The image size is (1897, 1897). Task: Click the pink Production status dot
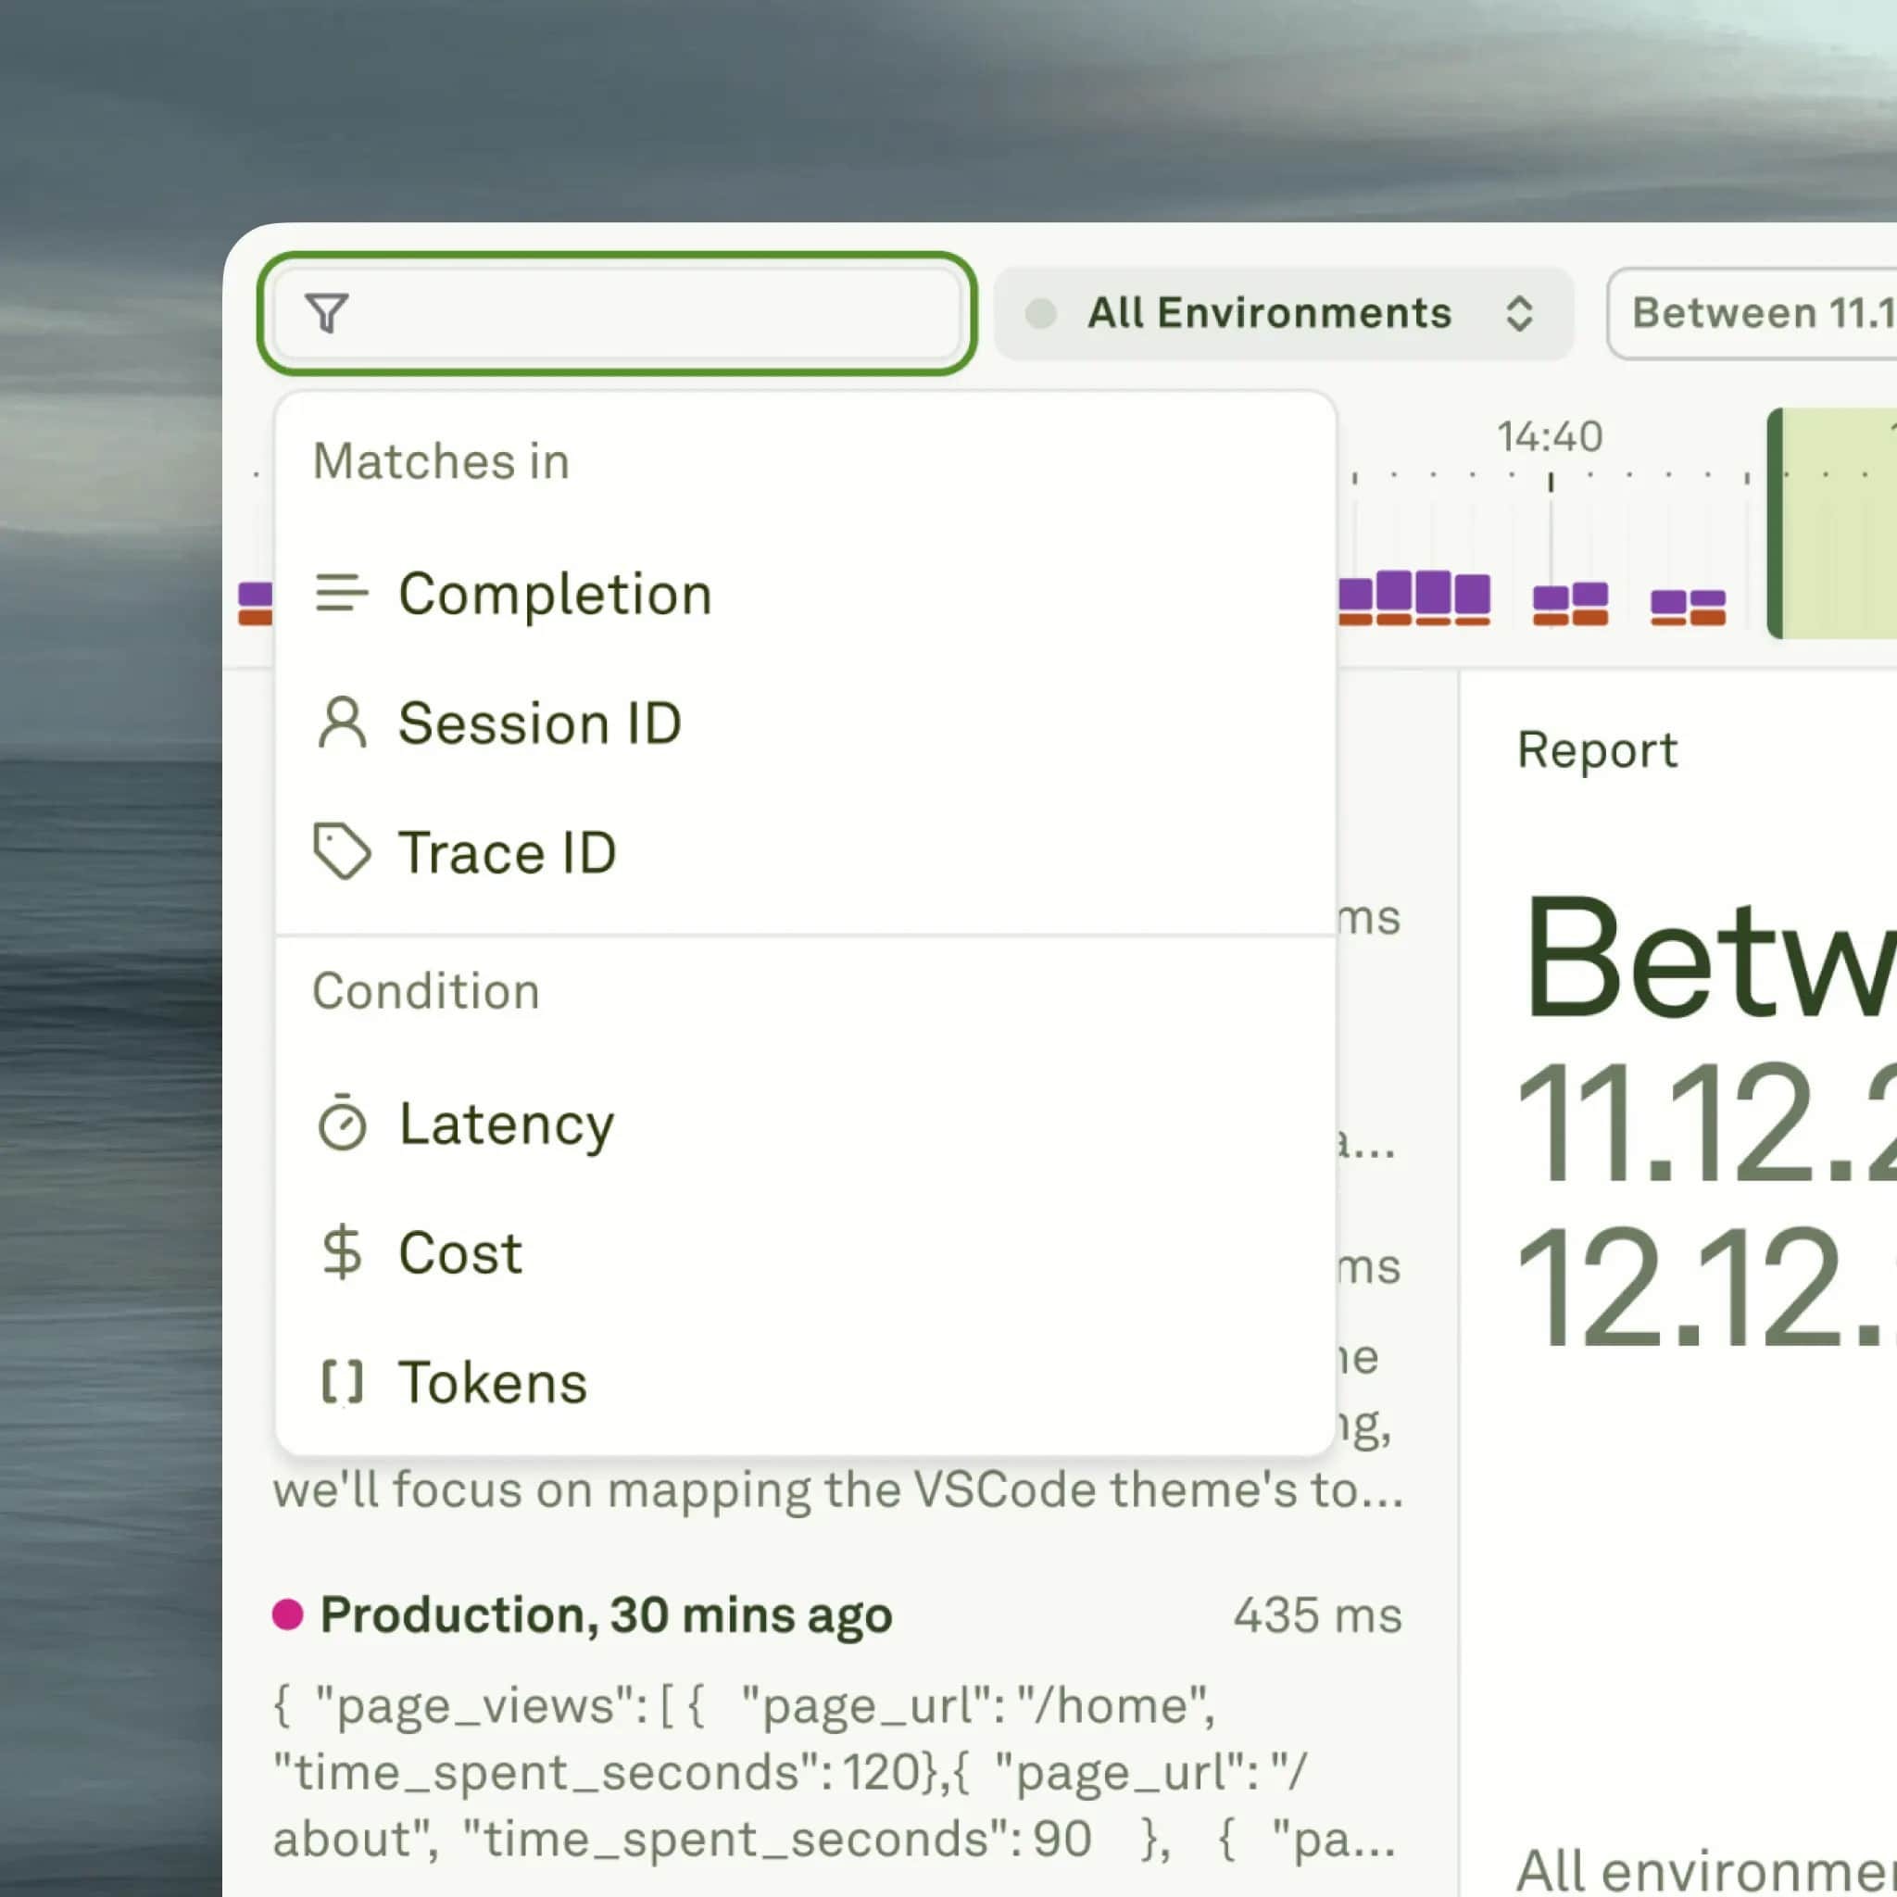coord(288,1614)
